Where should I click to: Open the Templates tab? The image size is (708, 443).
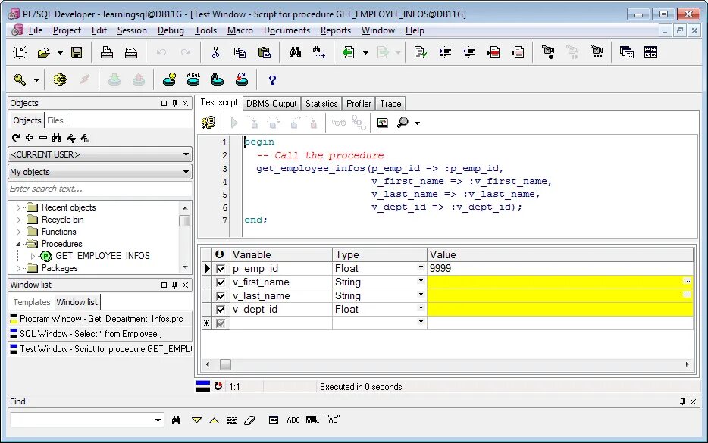pos(32,302)
